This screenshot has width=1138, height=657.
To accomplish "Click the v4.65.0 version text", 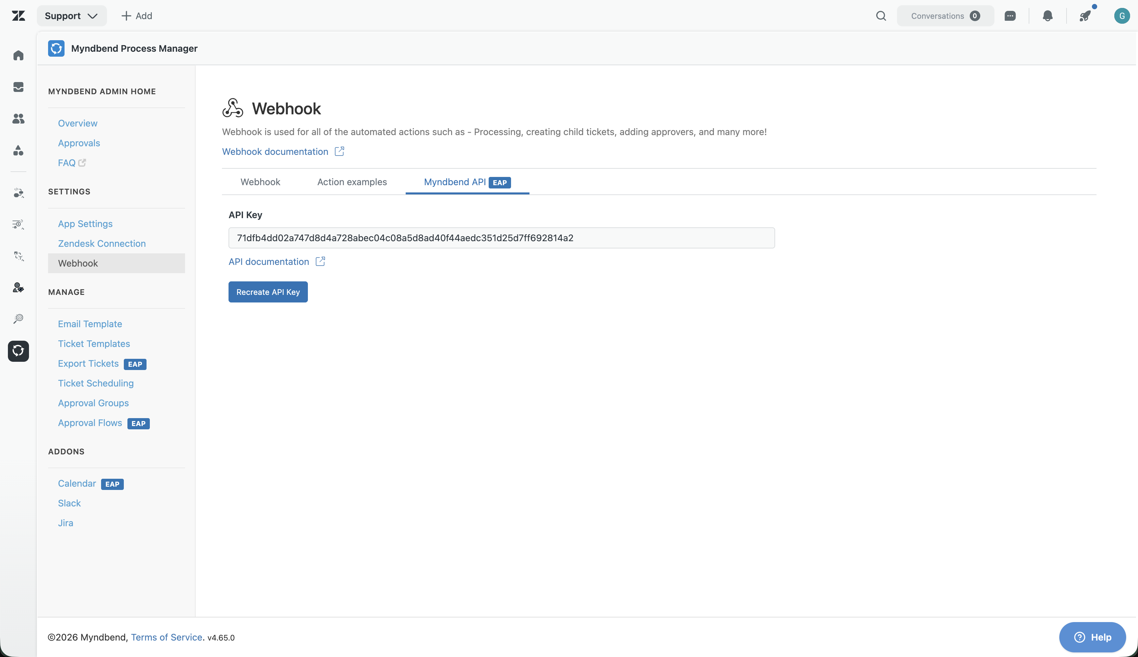I will coord(221,638).
